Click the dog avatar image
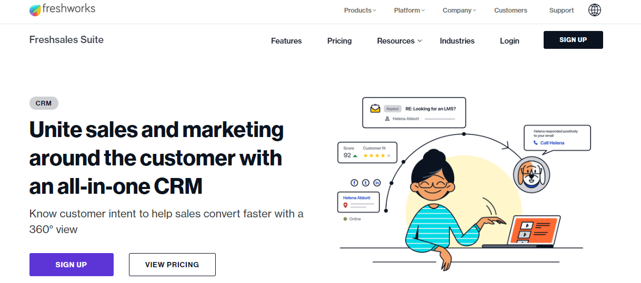This screenshot has width=641, height=283. (x=532, y=174)
